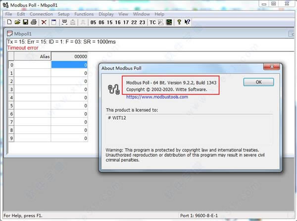Click the Open file folder icon

click(x=17, y=22)
